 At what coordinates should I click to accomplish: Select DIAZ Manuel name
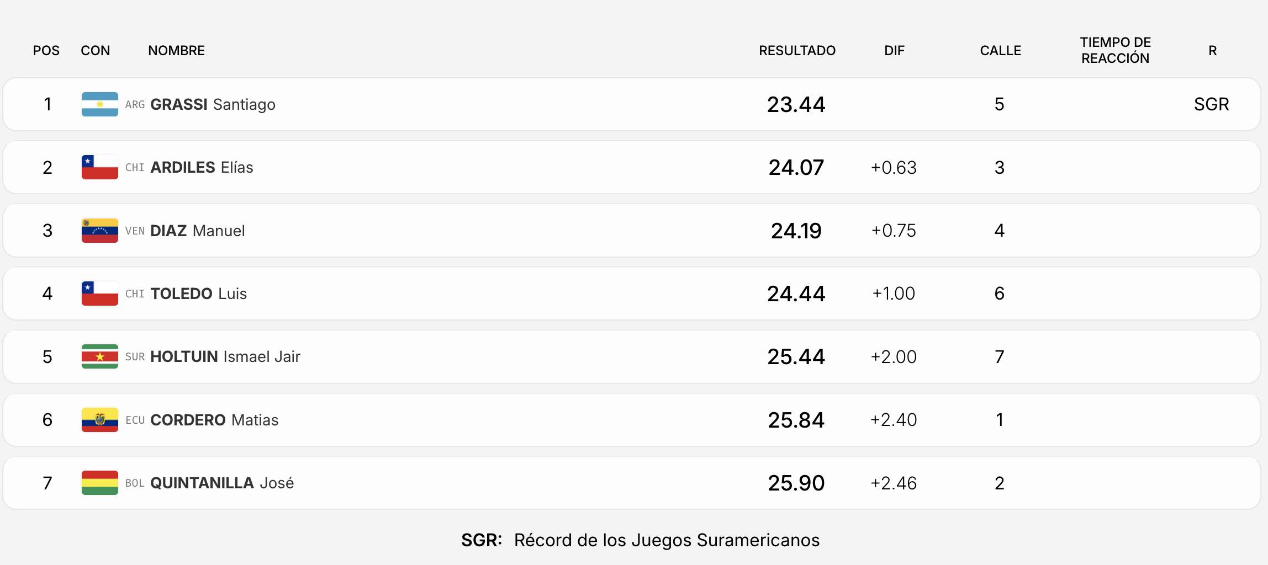[197, 231]
